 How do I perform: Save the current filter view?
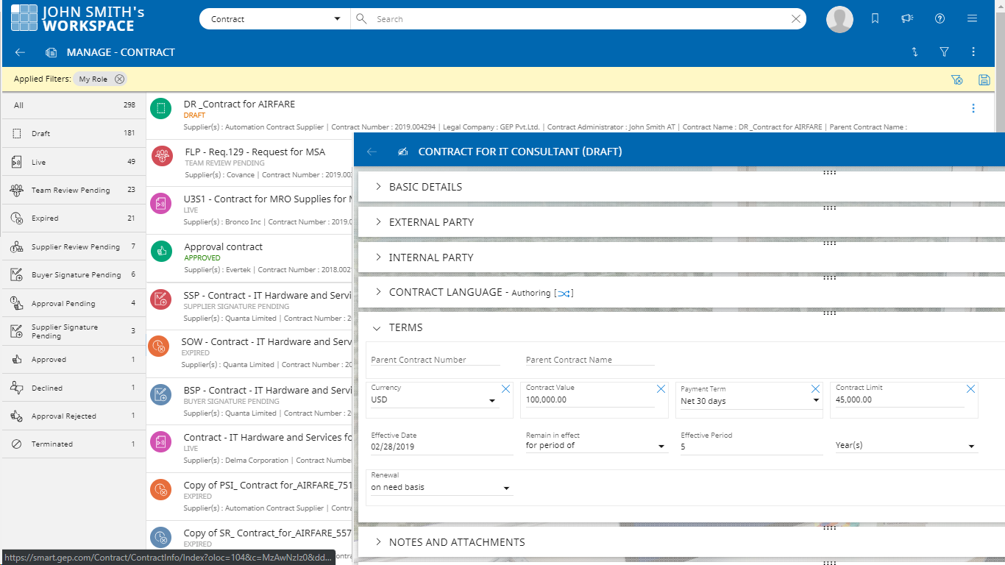[984, 79]
